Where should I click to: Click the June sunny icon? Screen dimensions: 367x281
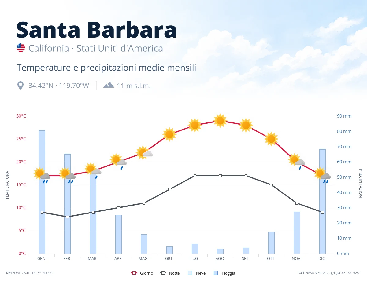tap(169, 134)
